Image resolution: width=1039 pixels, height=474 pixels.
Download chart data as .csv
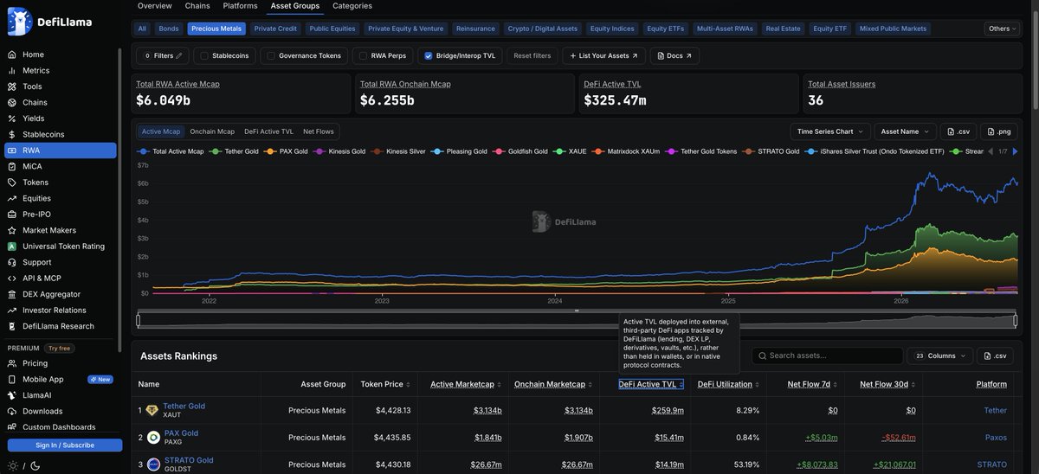[x=959, y=131]
